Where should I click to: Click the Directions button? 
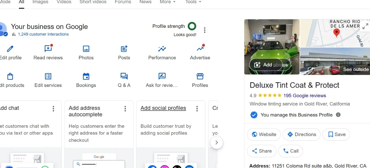[x=302, y=134]
